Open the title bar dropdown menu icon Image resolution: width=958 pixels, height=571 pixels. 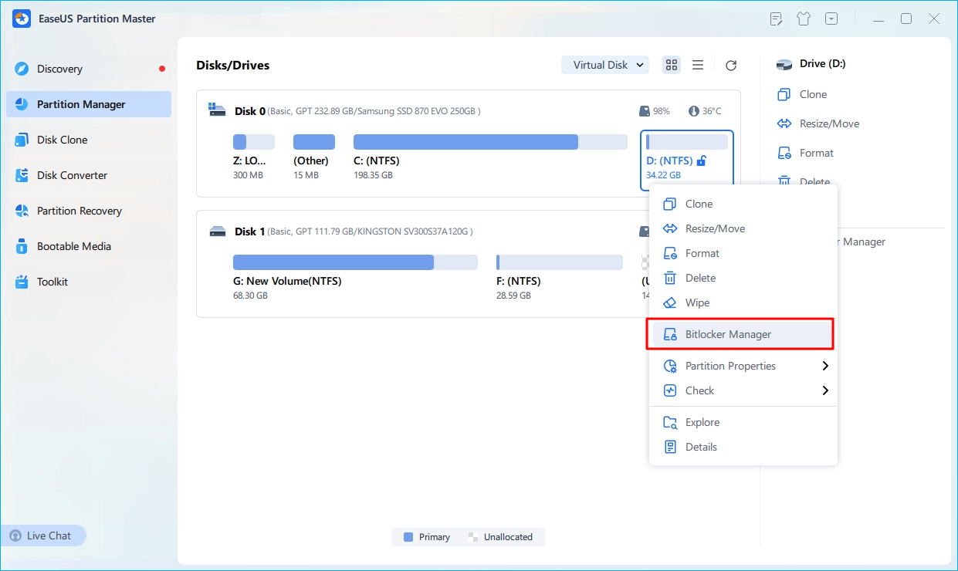(x=831, y=19)
